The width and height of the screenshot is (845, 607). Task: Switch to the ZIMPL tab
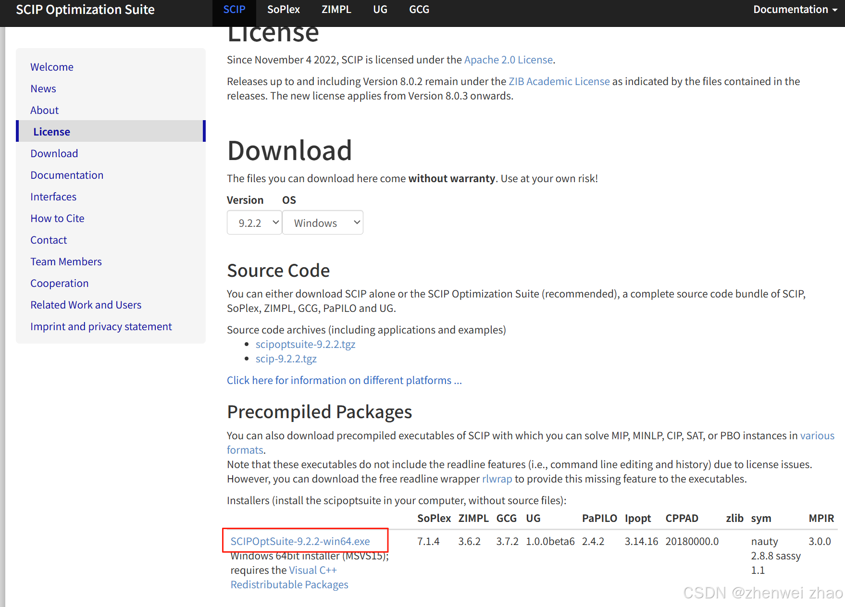(x=336, y=9)
